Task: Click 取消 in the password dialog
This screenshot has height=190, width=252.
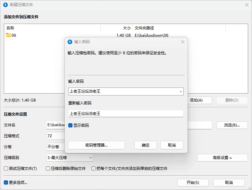Action: click(x=172, y=145)
